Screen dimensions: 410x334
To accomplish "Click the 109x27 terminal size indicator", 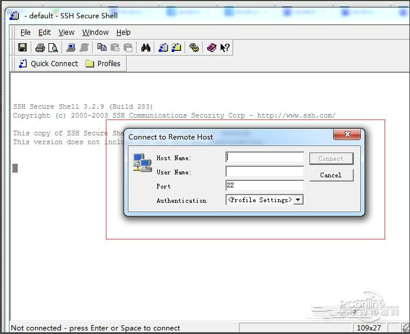I will 369,328.
